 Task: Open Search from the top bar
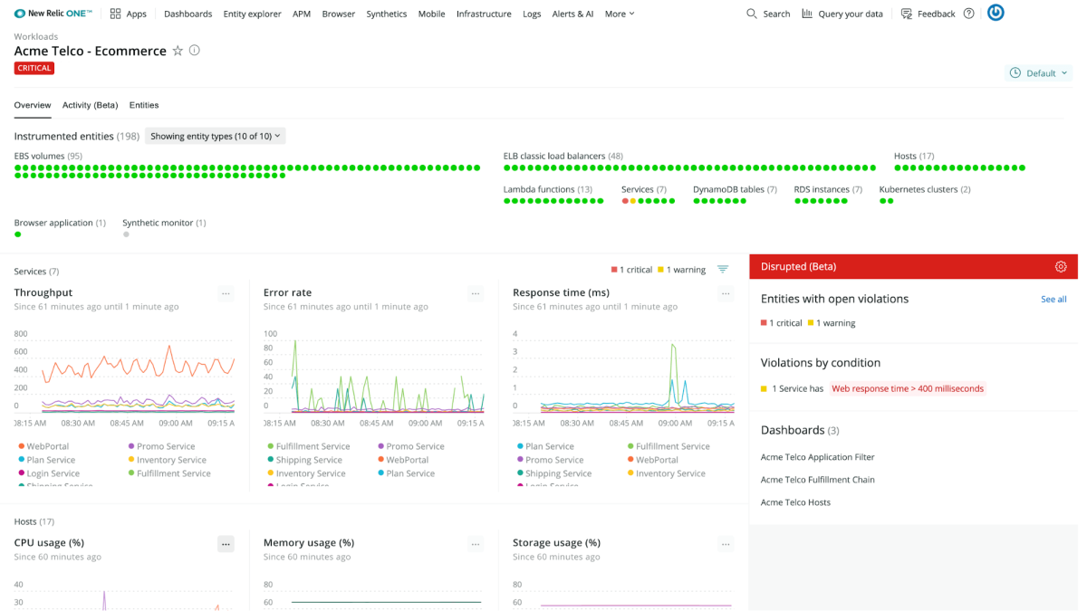click(x=768, y=14)
